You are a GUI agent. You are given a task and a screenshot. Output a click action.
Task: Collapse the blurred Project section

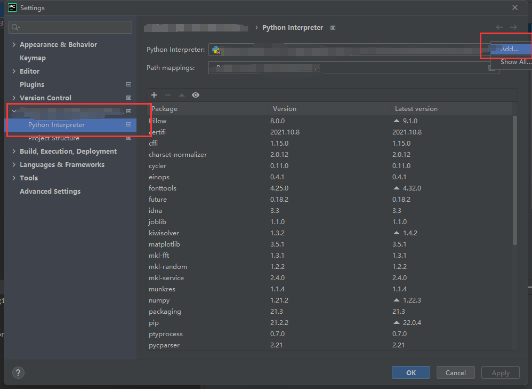[14, 111]
